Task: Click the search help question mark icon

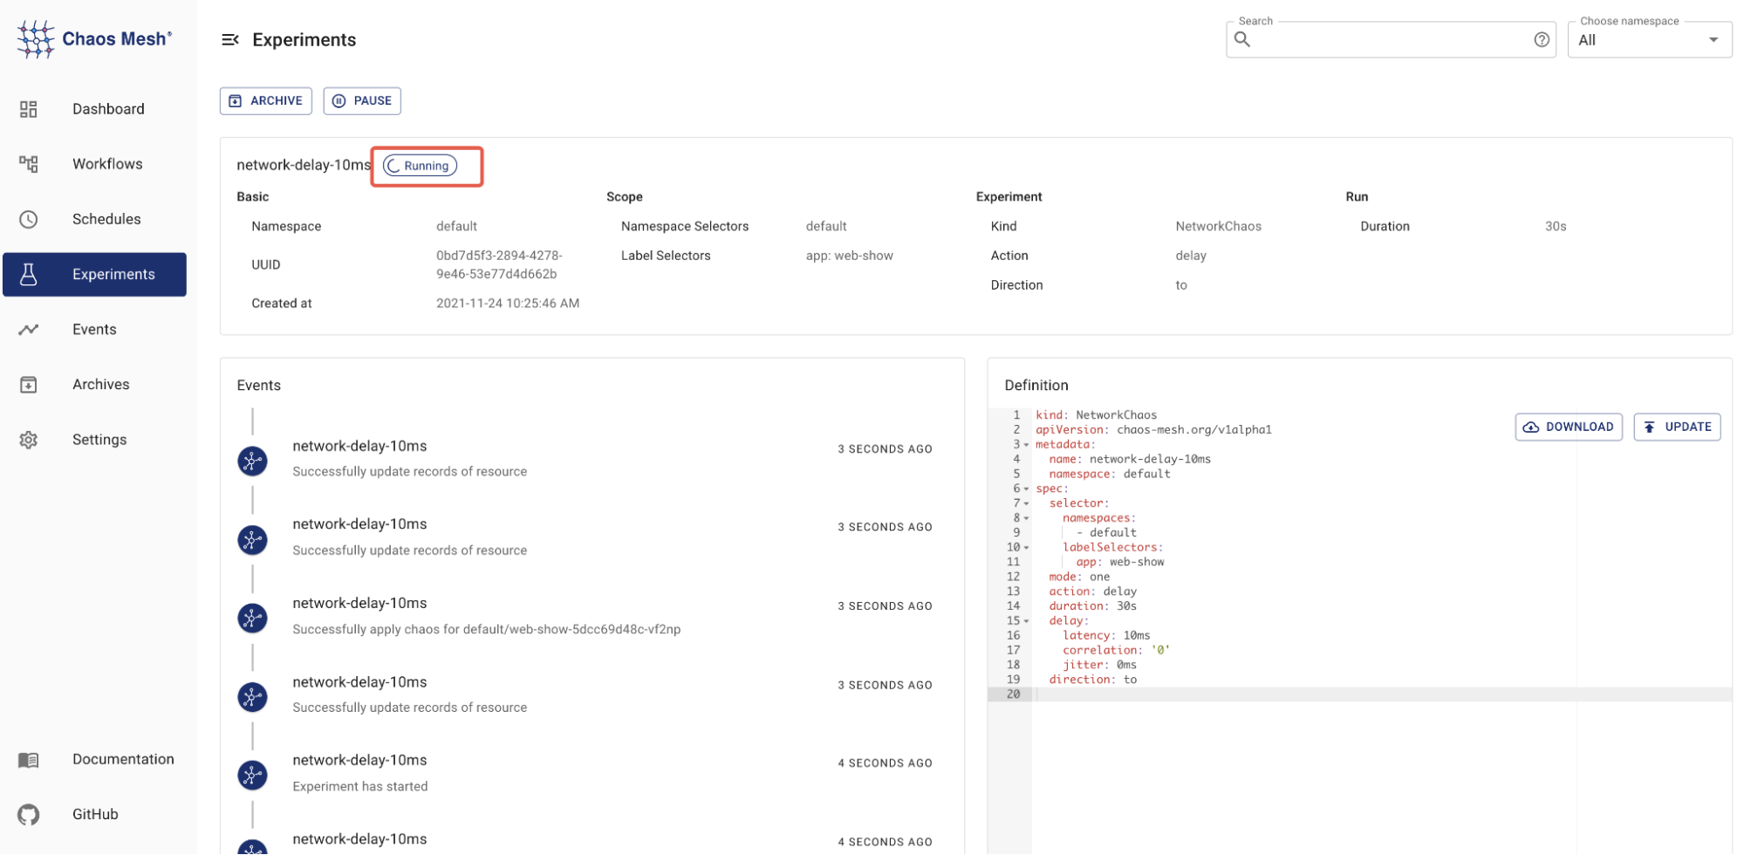Action: (x=1541, y=40)
